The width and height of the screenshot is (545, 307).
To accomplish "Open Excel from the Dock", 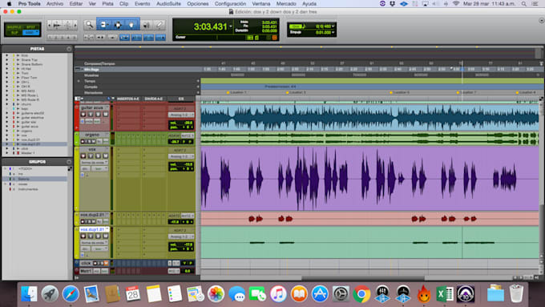I will (x=445, y=294).
